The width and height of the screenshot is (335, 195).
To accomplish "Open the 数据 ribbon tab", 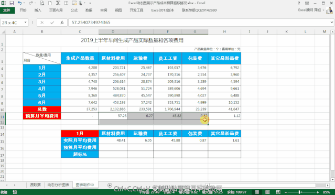I will tap(89, 10).
